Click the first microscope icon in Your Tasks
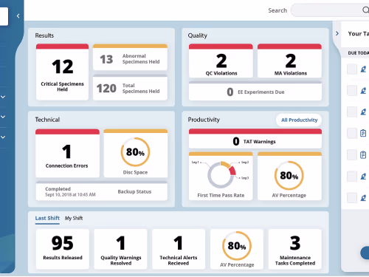369x277 pixels. tap(363, 69)
